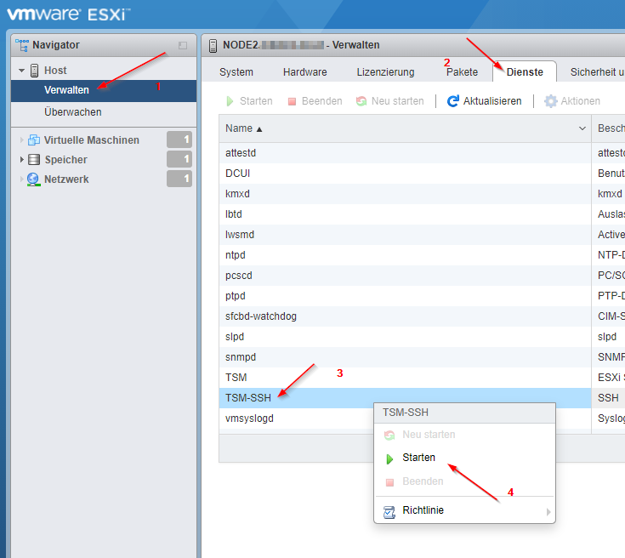Screen dimensions: 625x558
Task: Click the red Beenden stop icon in toolbar
Action: tap(292, 102)
